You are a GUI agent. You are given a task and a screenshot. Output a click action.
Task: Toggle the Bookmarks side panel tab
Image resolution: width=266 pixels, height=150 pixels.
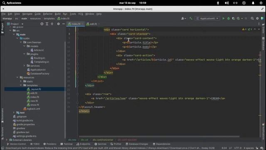coord(2,115)
